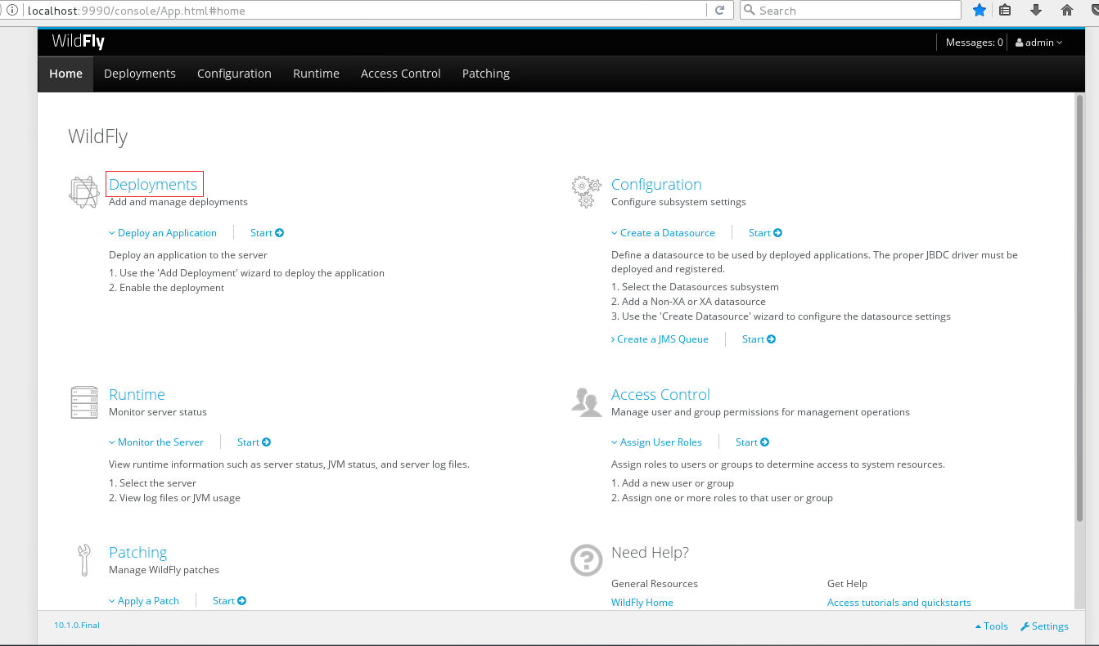
Task: Click the Patching wrench icon
Action: (x=84, y=560)
